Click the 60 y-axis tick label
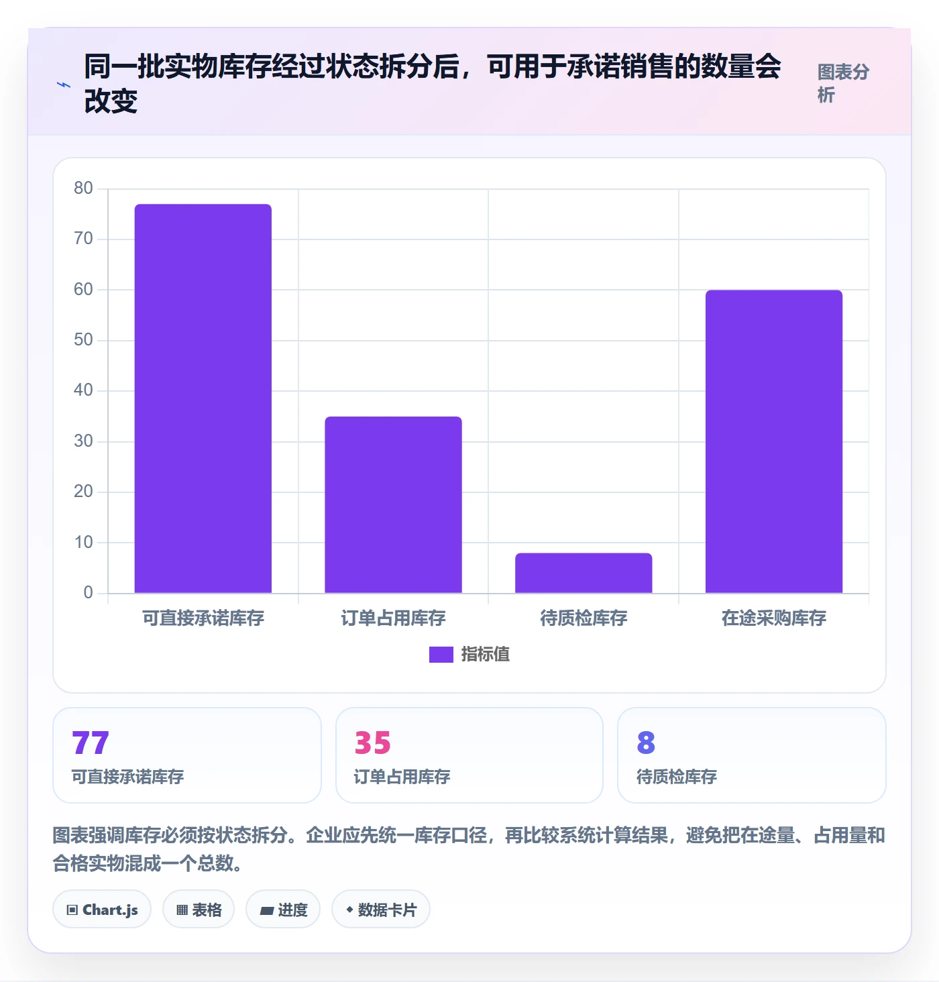939x982 pixels. (83, 289)
